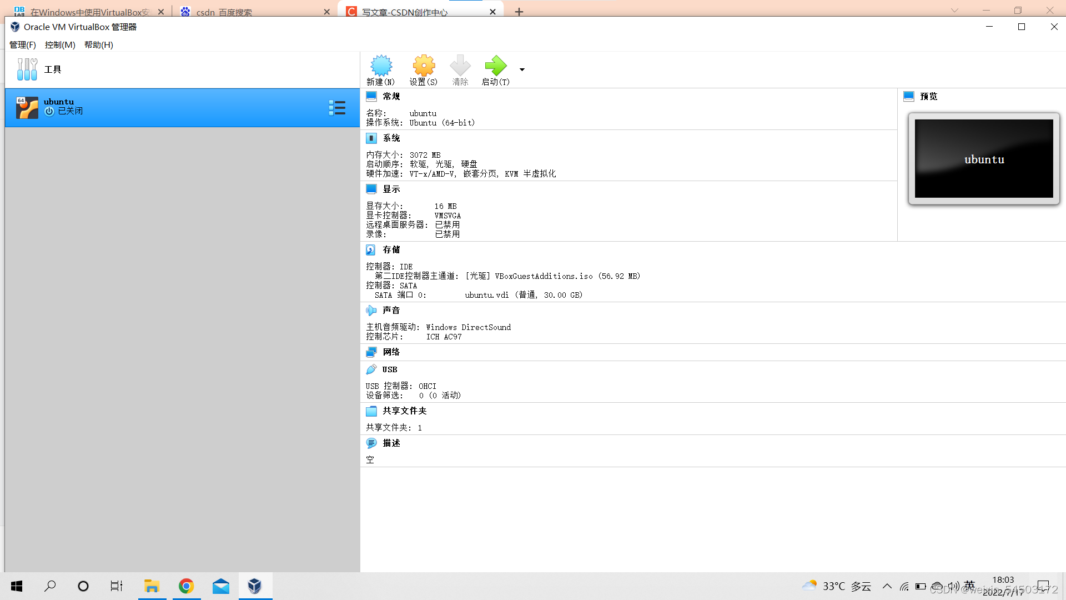Open the ubuntu VM hamburger list menu
Image resolution: width=1066 pixels, height=600 pixels.
337,107
